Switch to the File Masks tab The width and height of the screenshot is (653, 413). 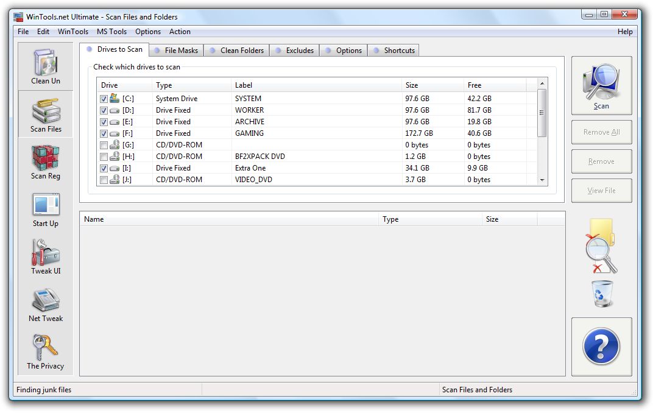pyautogui.click(x=176, y=51)
